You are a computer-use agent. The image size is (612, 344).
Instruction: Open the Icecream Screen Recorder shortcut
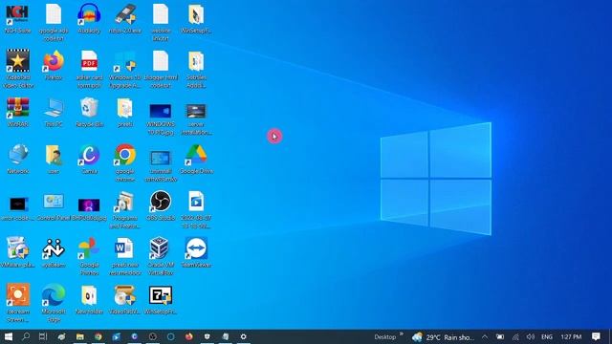[x=17, y=303]
